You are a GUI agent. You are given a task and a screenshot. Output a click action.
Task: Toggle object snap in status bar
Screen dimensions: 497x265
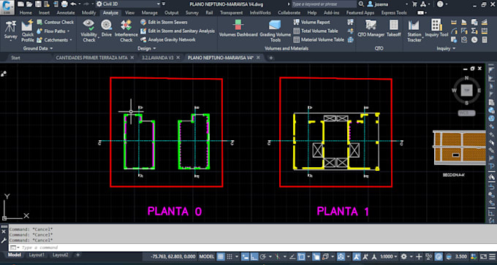click(x=301, y=256)
